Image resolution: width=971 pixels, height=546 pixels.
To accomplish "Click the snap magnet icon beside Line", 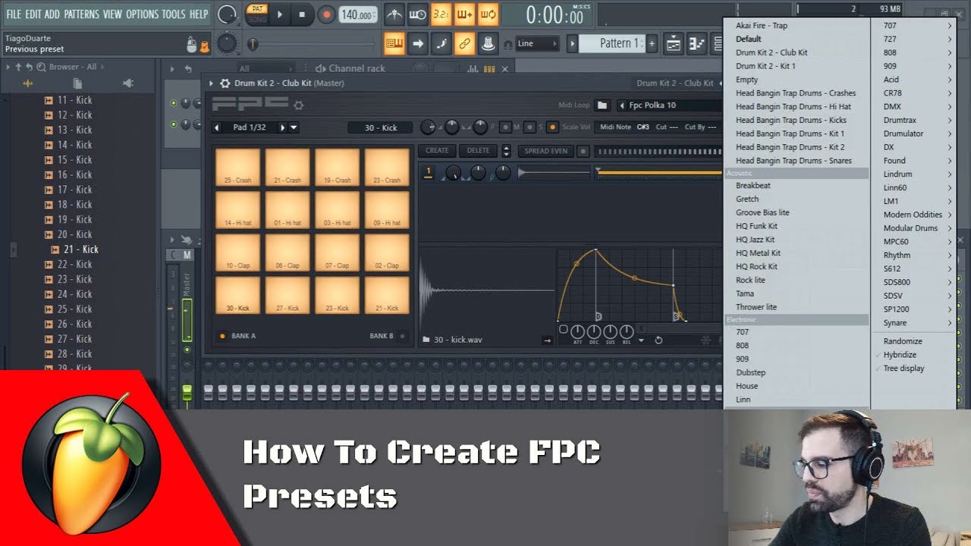I will point(507,45).
